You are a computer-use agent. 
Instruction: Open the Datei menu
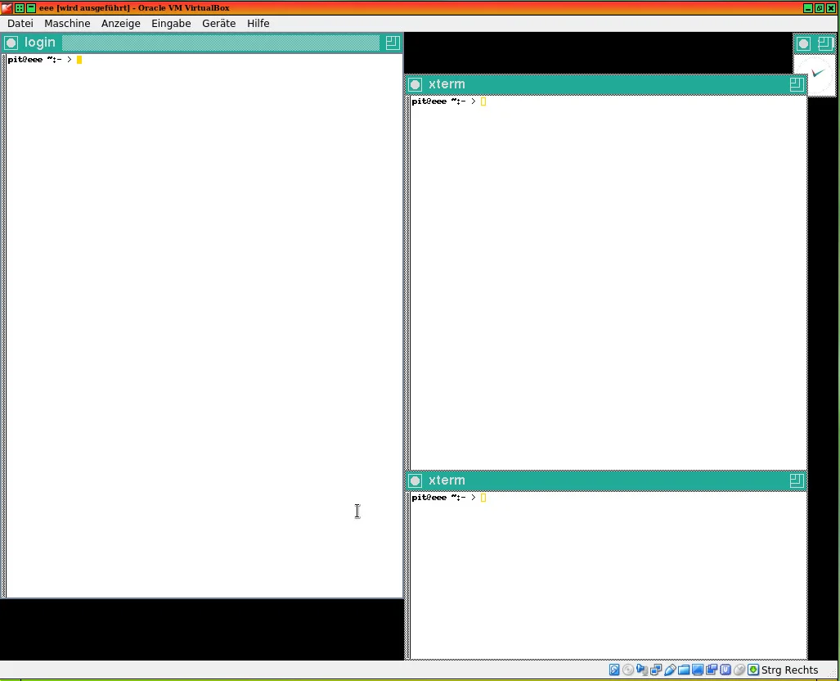pyautogui.click(x=20, y=23)
